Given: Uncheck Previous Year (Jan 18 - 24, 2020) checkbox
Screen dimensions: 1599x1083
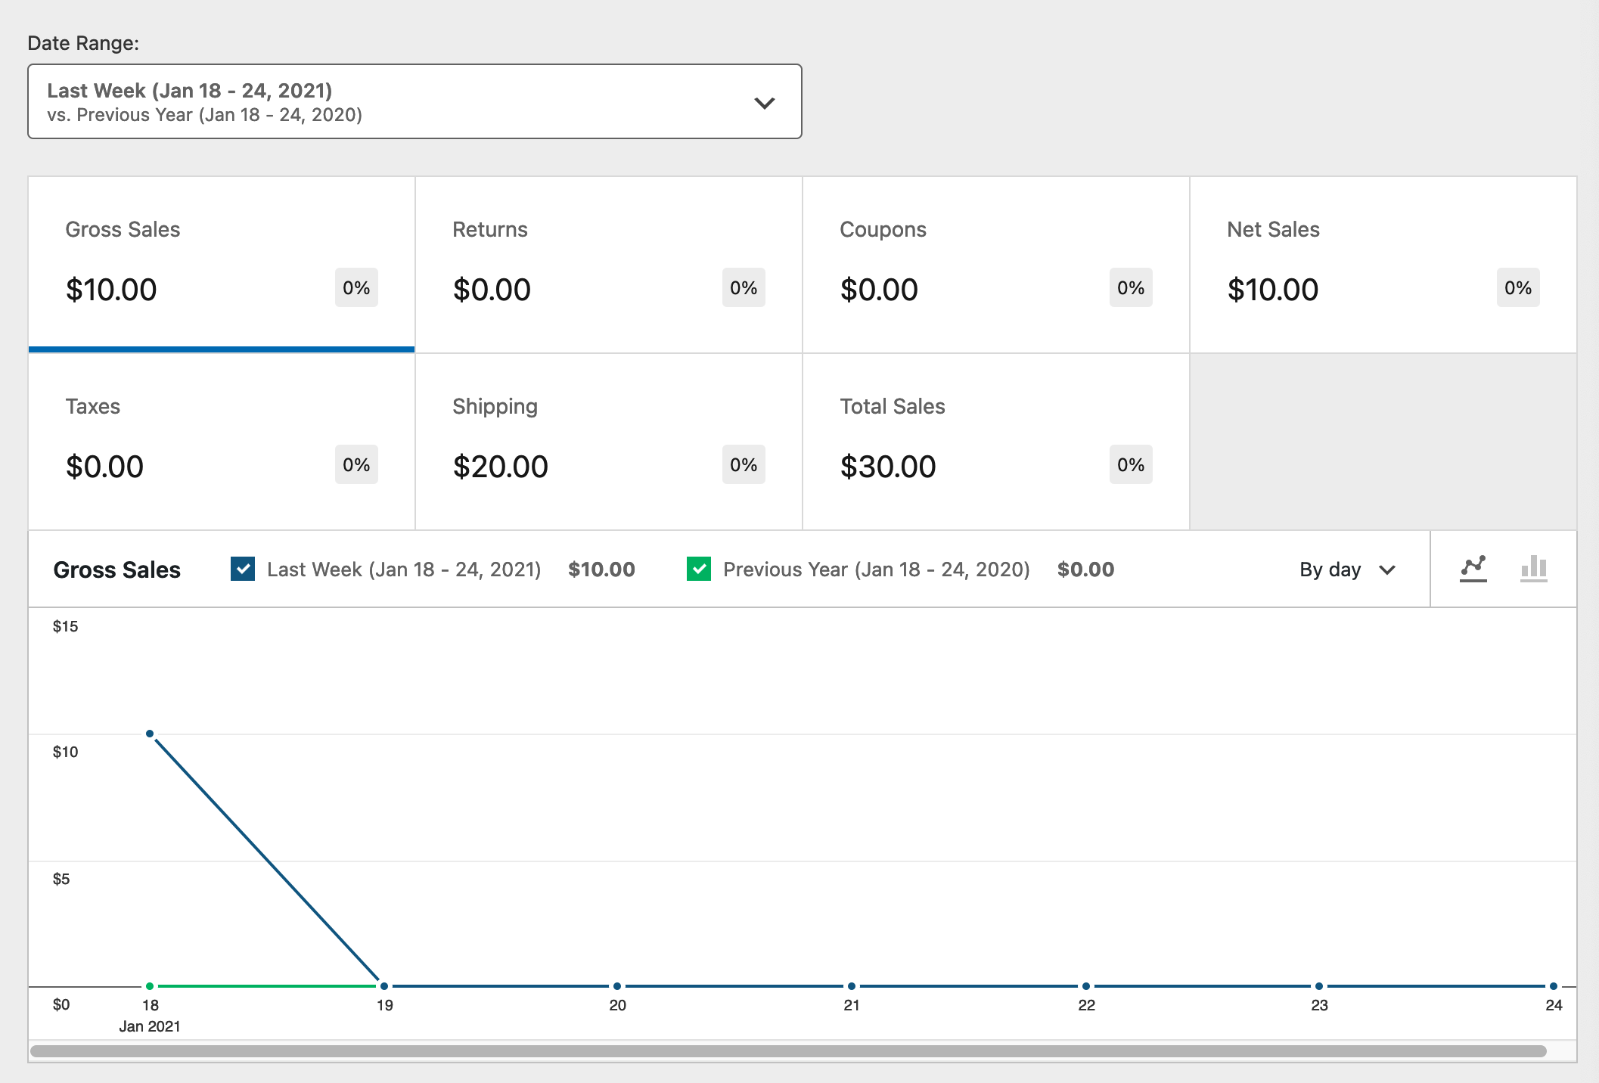Looking at the screenshot, I should (x=699, y=569).
